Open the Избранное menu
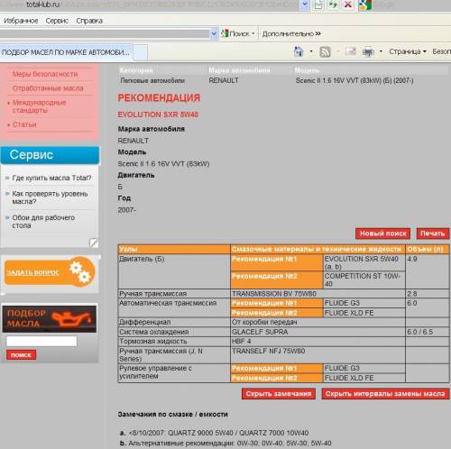 pyautogui.click(x=21, y=21)
